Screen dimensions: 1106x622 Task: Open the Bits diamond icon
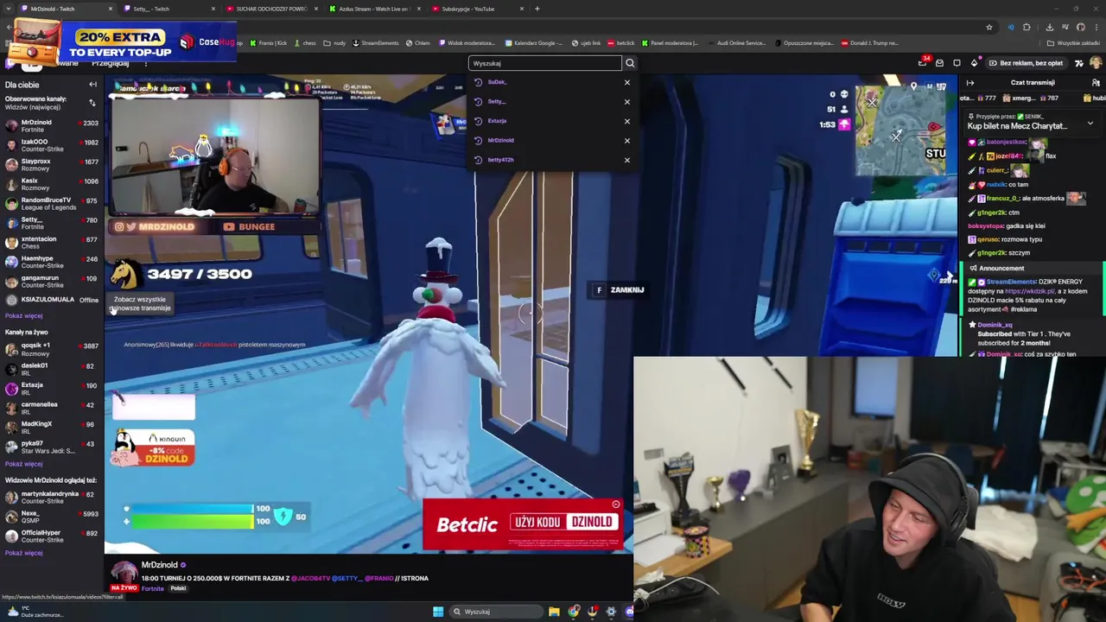coord(974,63)
